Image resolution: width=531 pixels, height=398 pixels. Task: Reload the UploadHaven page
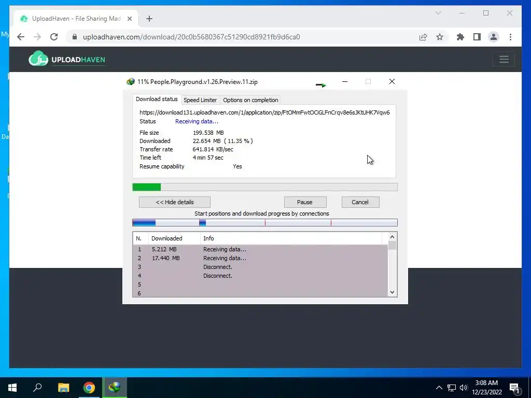(x=54, y=37)
